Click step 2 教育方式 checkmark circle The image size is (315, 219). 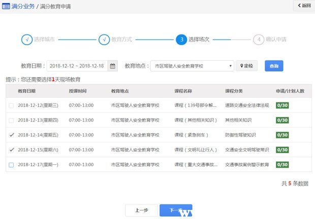(104, 40)
